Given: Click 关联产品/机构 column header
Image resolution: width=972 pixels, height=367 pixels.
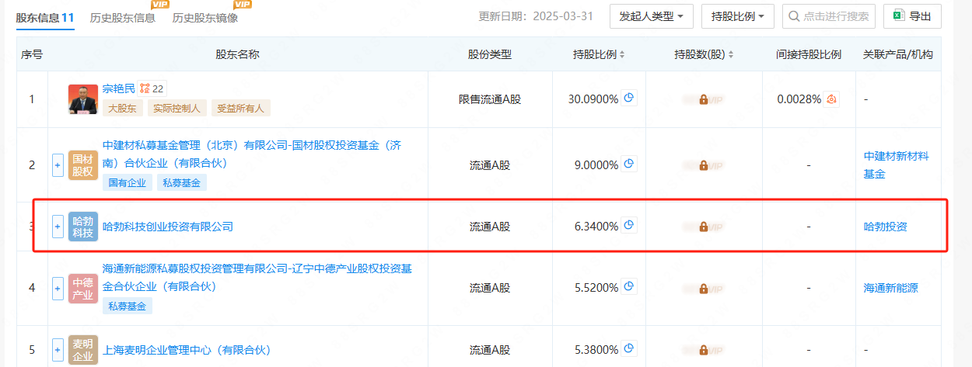Looking at the screenshot, I should point(898,55).
